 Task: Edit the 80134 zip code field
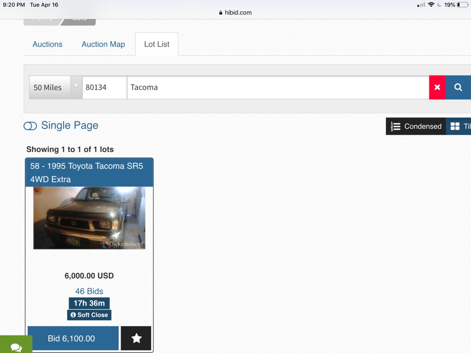tap(105, 88)
